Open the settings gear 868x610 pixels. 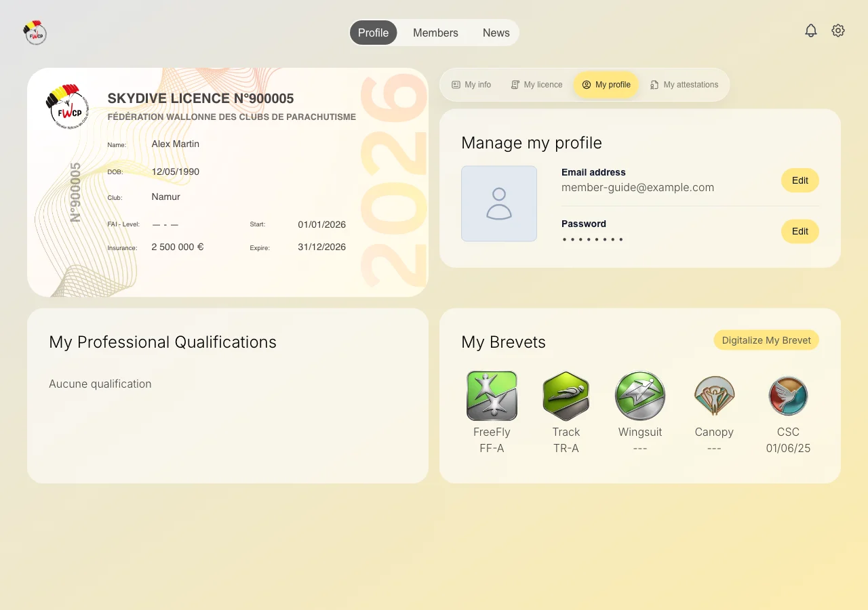[x=838, y=30]
